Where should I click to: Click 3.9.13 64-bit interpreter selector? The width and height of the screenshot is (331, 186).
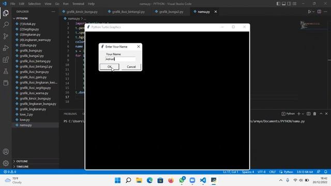click(305, 172)
